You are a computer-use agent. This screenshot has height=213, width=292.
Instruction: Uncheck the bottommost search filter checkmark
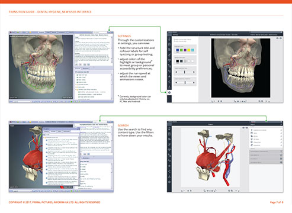click(x=281, y=145)
